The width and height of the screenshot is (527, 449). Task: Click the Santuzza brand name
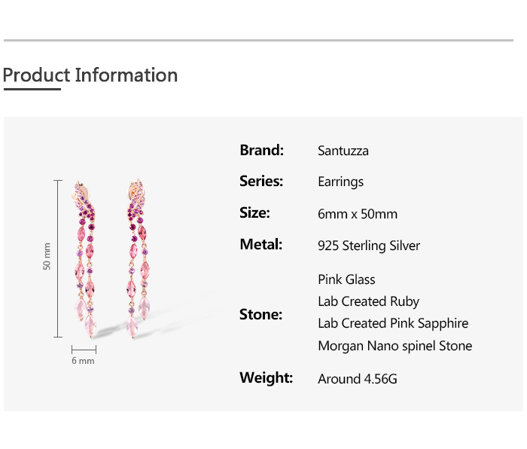(x=343, y=151)
